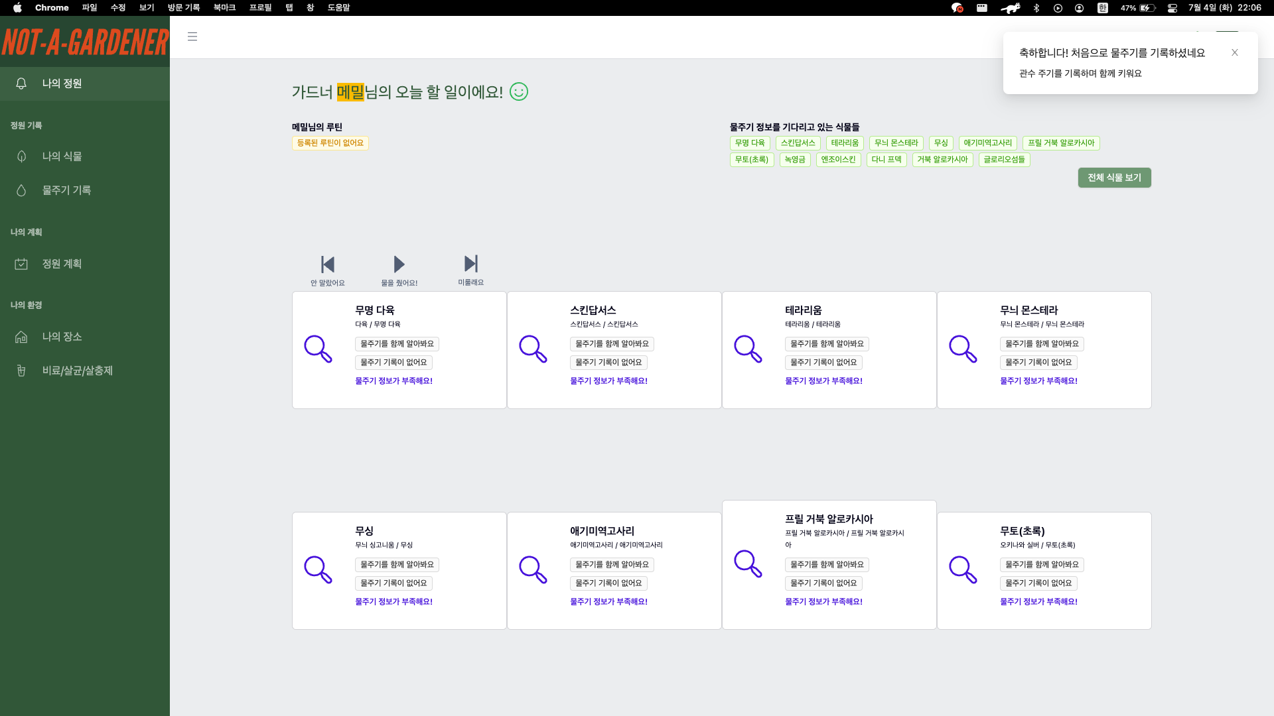Click 물주기를 함께 알아봐요 on 스킨답서스 card
1274x716 pixels.
click(612, 344)
